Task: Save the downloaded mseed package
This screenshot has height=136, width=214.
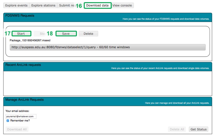Action: (x=66, y=34)
